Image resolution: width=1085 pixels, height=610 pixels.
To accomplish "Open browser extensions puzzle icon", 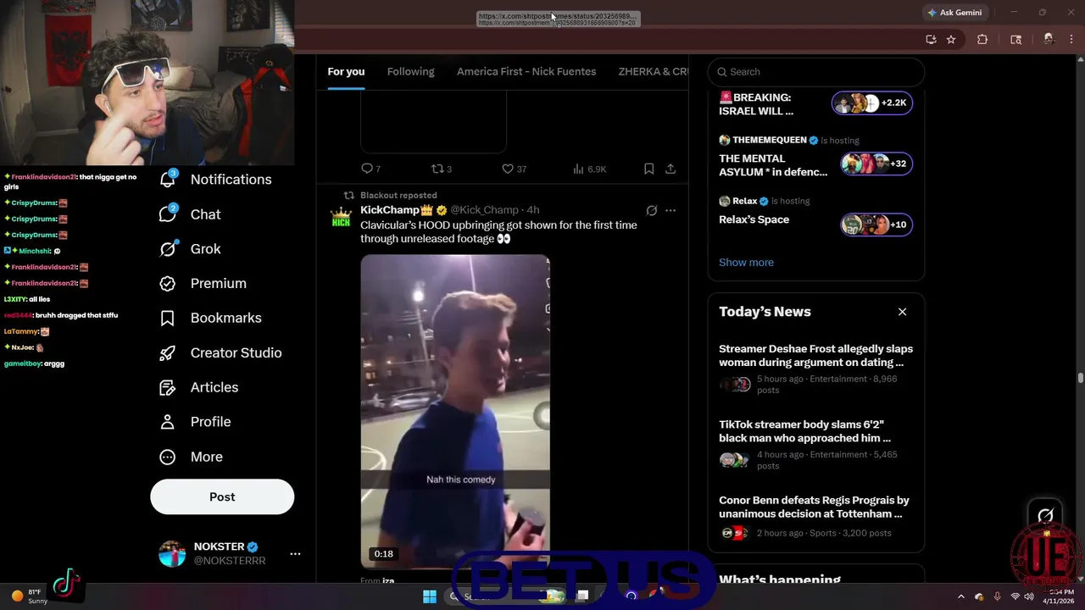I will tap(982, 39).
